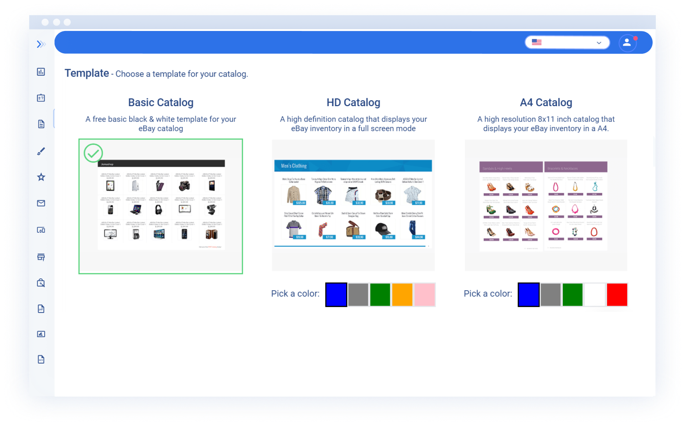Open the PDF file sidebar icon

pyautogui.click(x=41, y=309)
